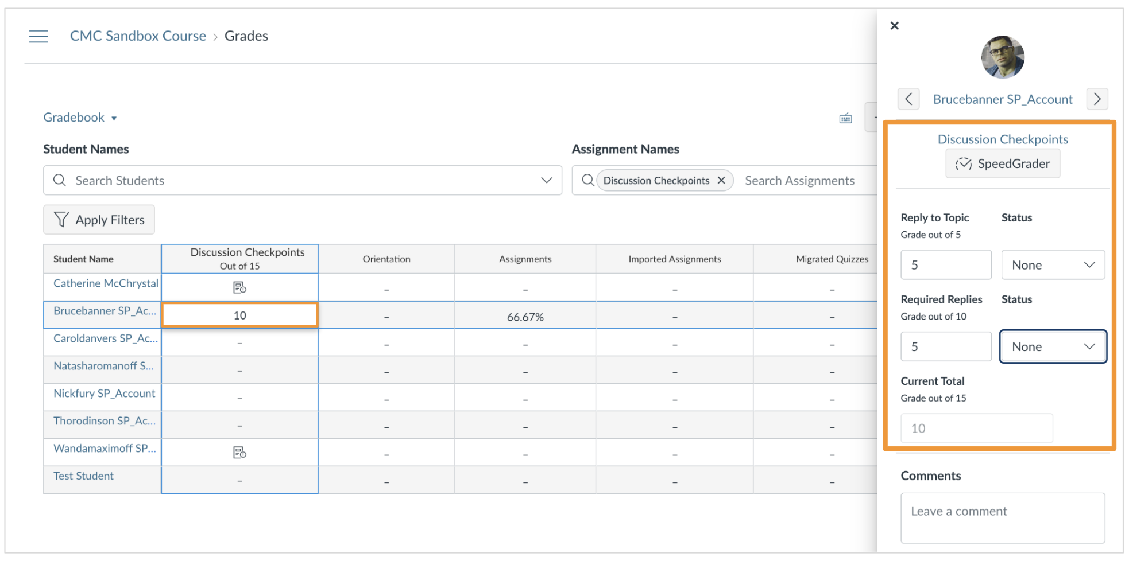Click the needs-grading icon in Wandamaximoff's row
Screen dimensions: 1129x561
(239, 452)
